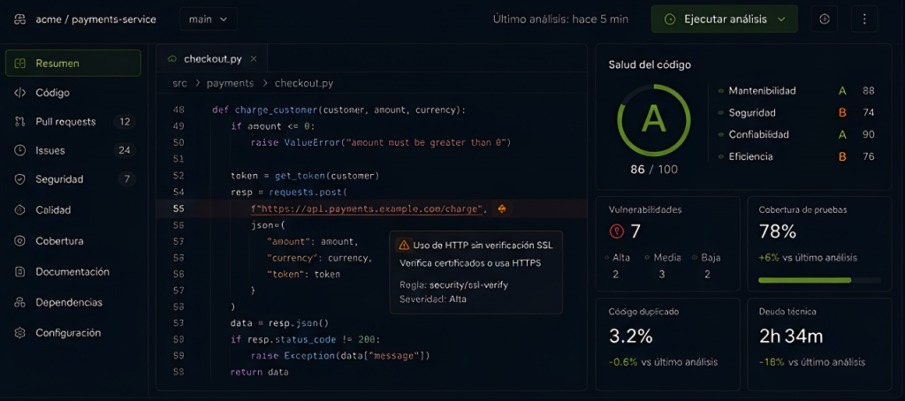Click the acme / payments-service repository name
Viewport: 905px width, 401px height.
[x=95, y=19]
